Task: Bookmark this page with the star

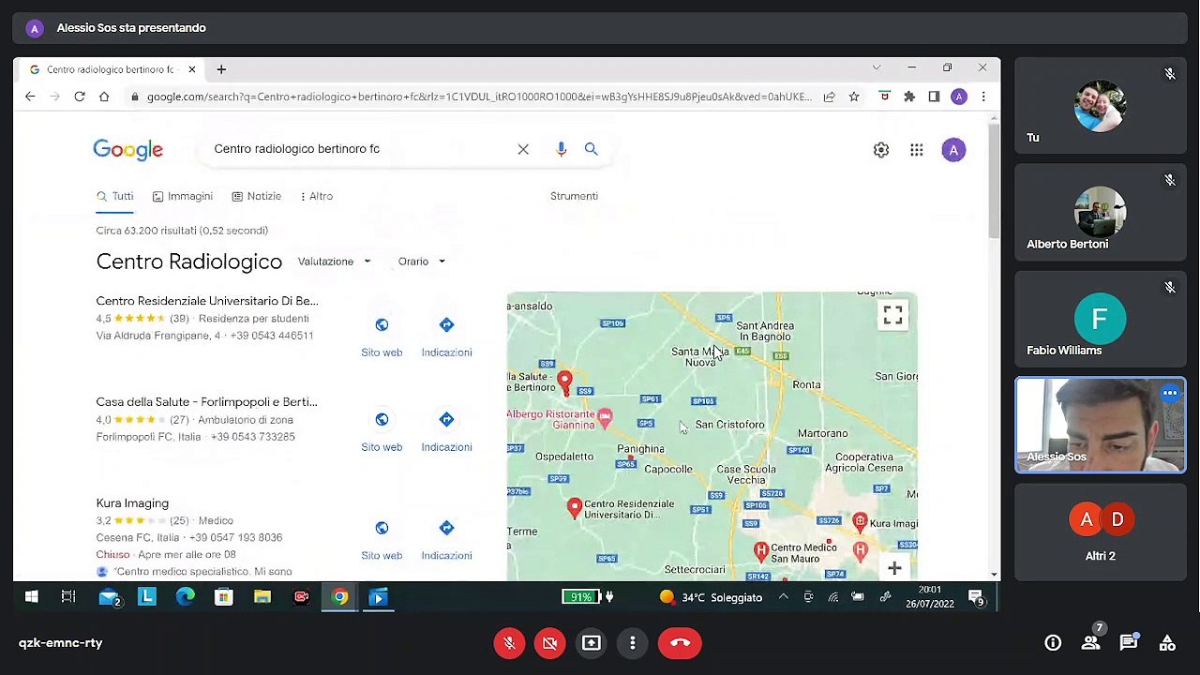Action: (854, 97)
